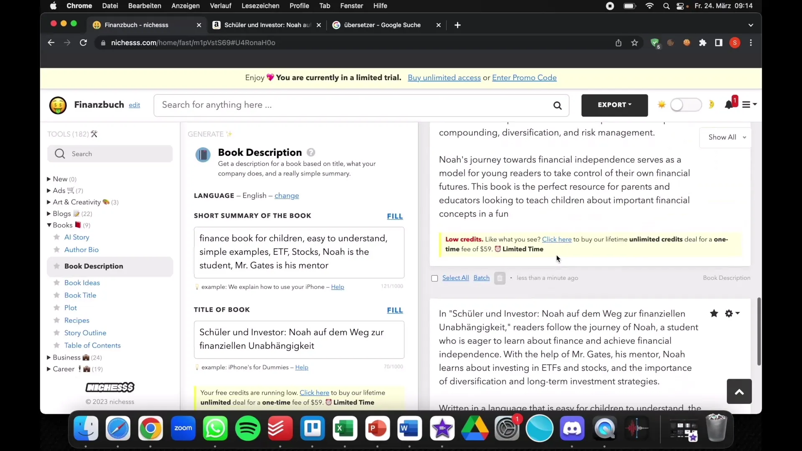Switch to the übersetzer Google Suche tab

382,25
